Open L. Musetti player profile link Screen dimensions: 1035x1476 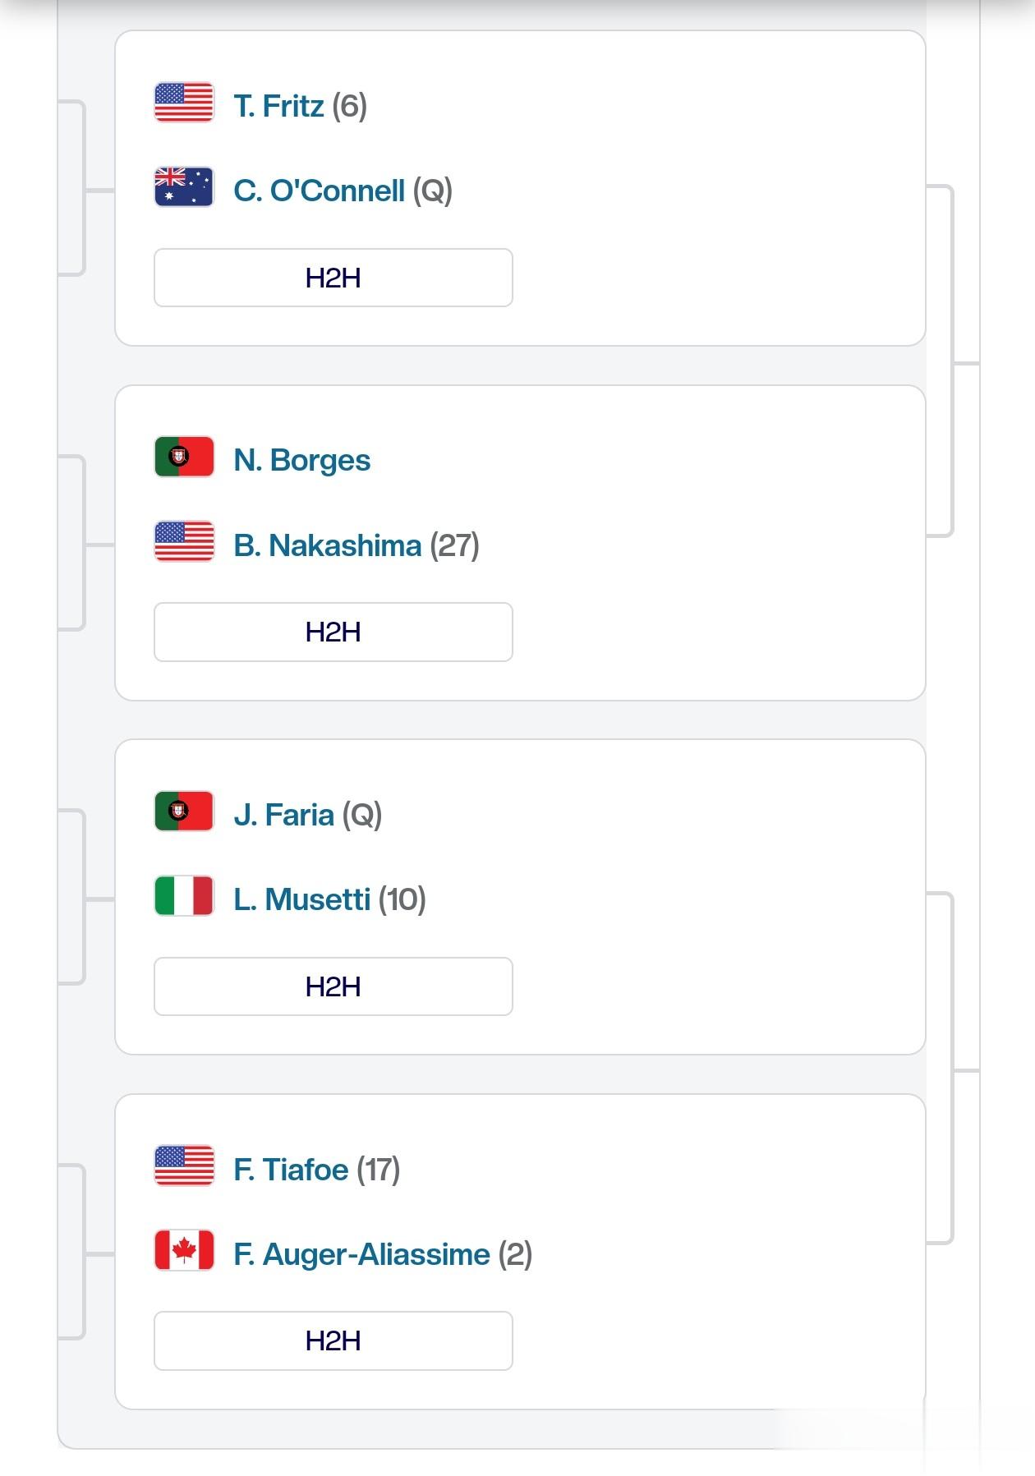(x=302, y=899)
